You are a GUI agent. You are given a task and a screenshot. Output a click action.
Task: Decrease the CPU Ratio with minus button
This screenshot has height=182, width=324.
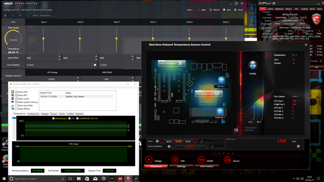click(x=162, y=142)
